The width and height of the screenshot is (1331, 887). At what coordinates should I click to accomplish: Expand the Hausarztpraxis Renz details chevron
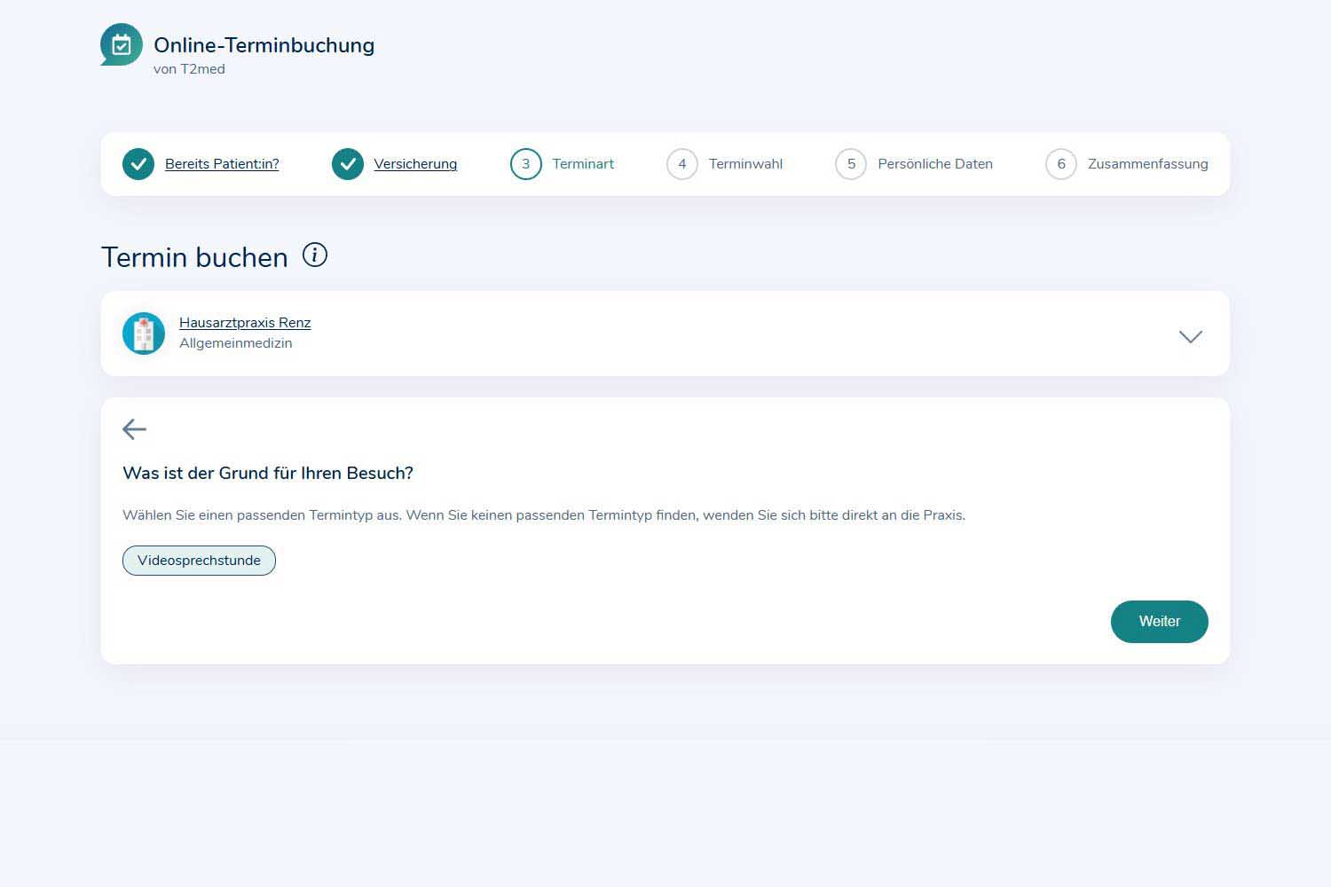coord(1190,336)
